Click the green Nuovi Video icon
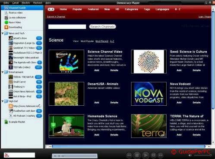215x159 pixels. (x=6, y=22)
